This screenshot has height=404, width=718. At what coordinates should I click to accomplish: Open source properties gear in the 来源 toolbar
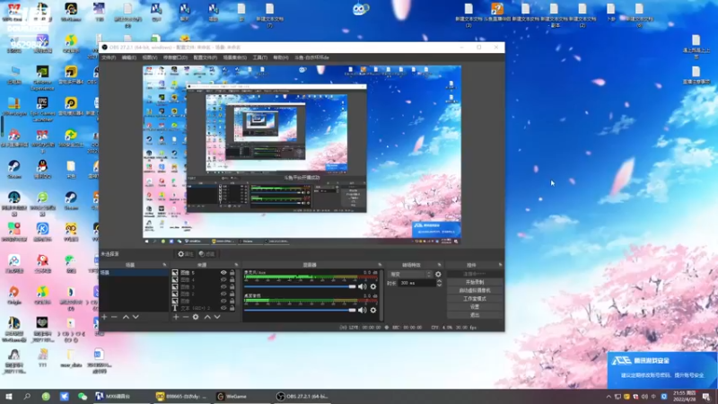click(x=196, y=317)
